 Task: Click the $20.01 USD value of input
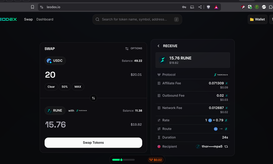(x=136, y=75)
